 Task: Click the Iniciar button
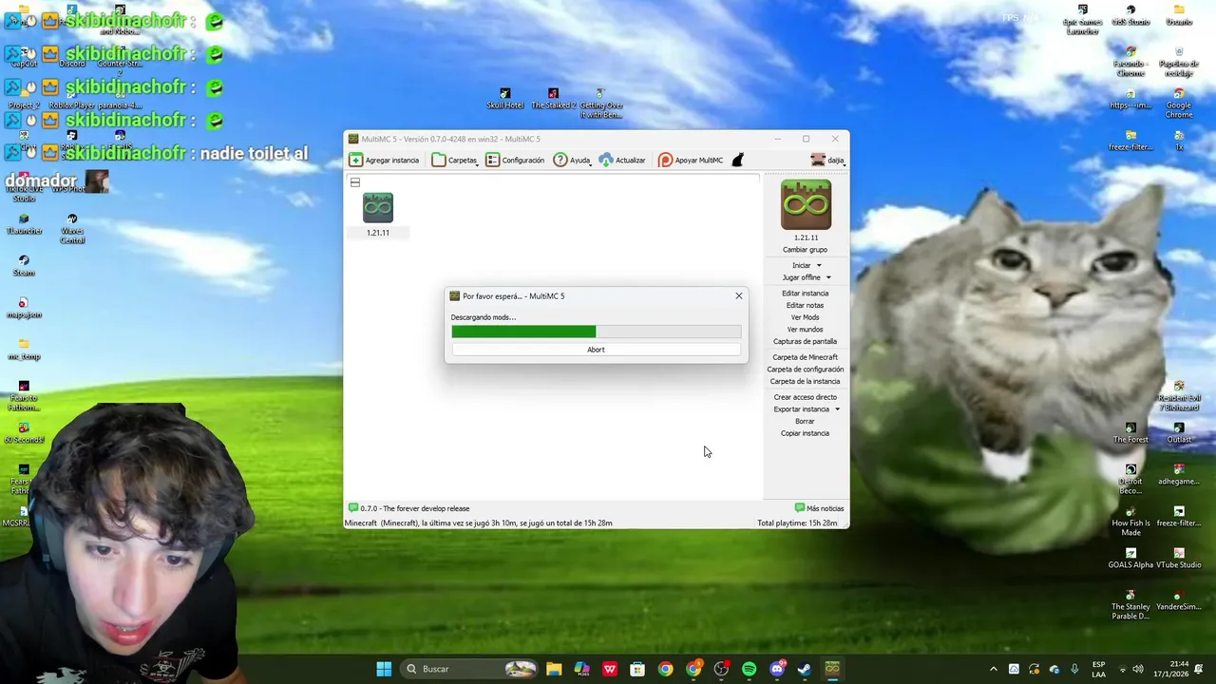(x=802, y=266)
